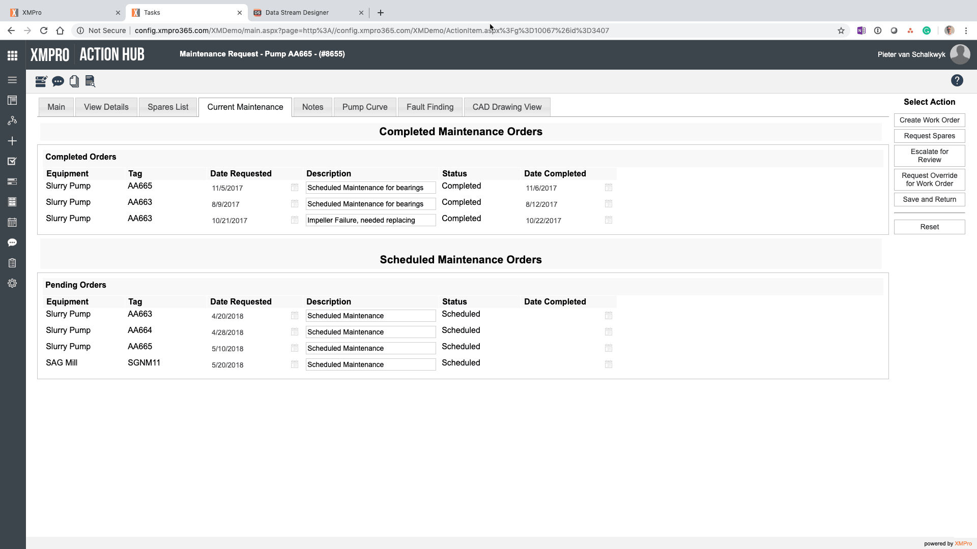Open the date picker for AA665 completed order

(x=295, y=188)
